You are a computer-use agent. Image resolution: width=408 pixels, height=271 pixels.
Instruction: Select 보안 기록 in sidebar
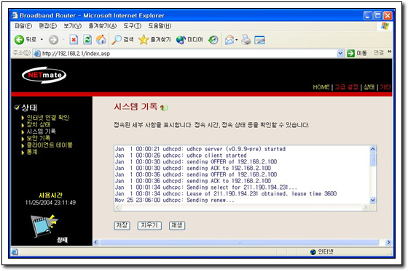(39, 138)
